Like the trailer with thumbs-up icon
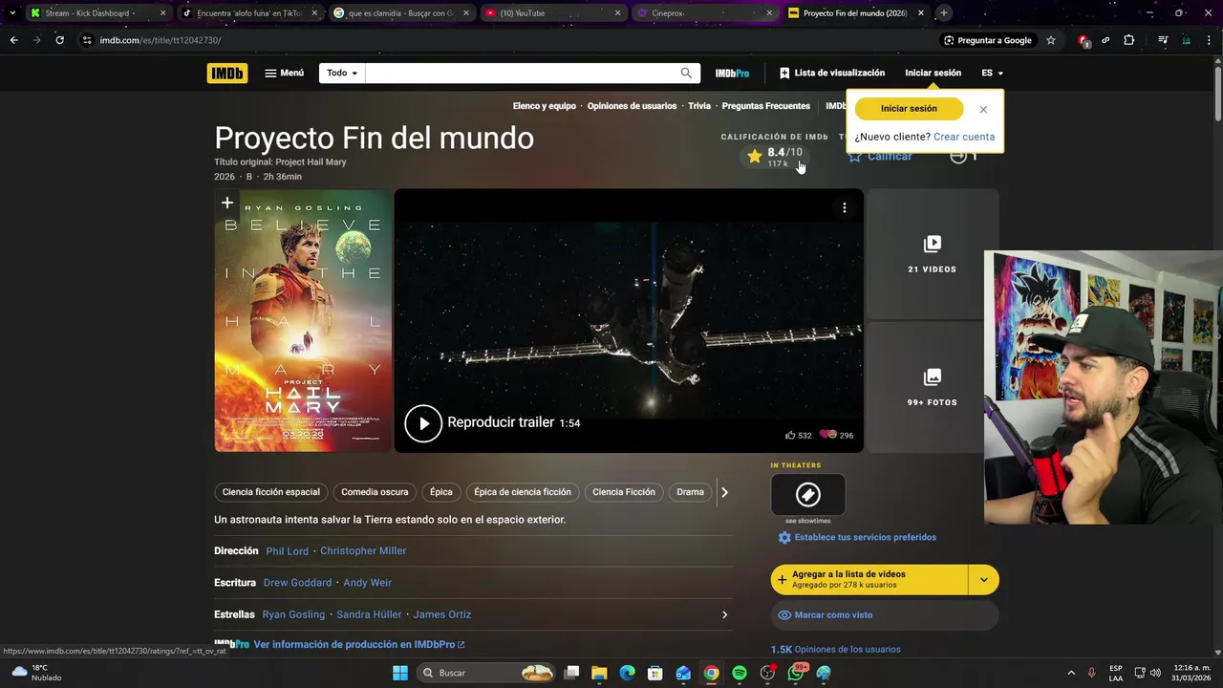The height and width of the screenshot is (688, 1223). [x=791, y=435]
